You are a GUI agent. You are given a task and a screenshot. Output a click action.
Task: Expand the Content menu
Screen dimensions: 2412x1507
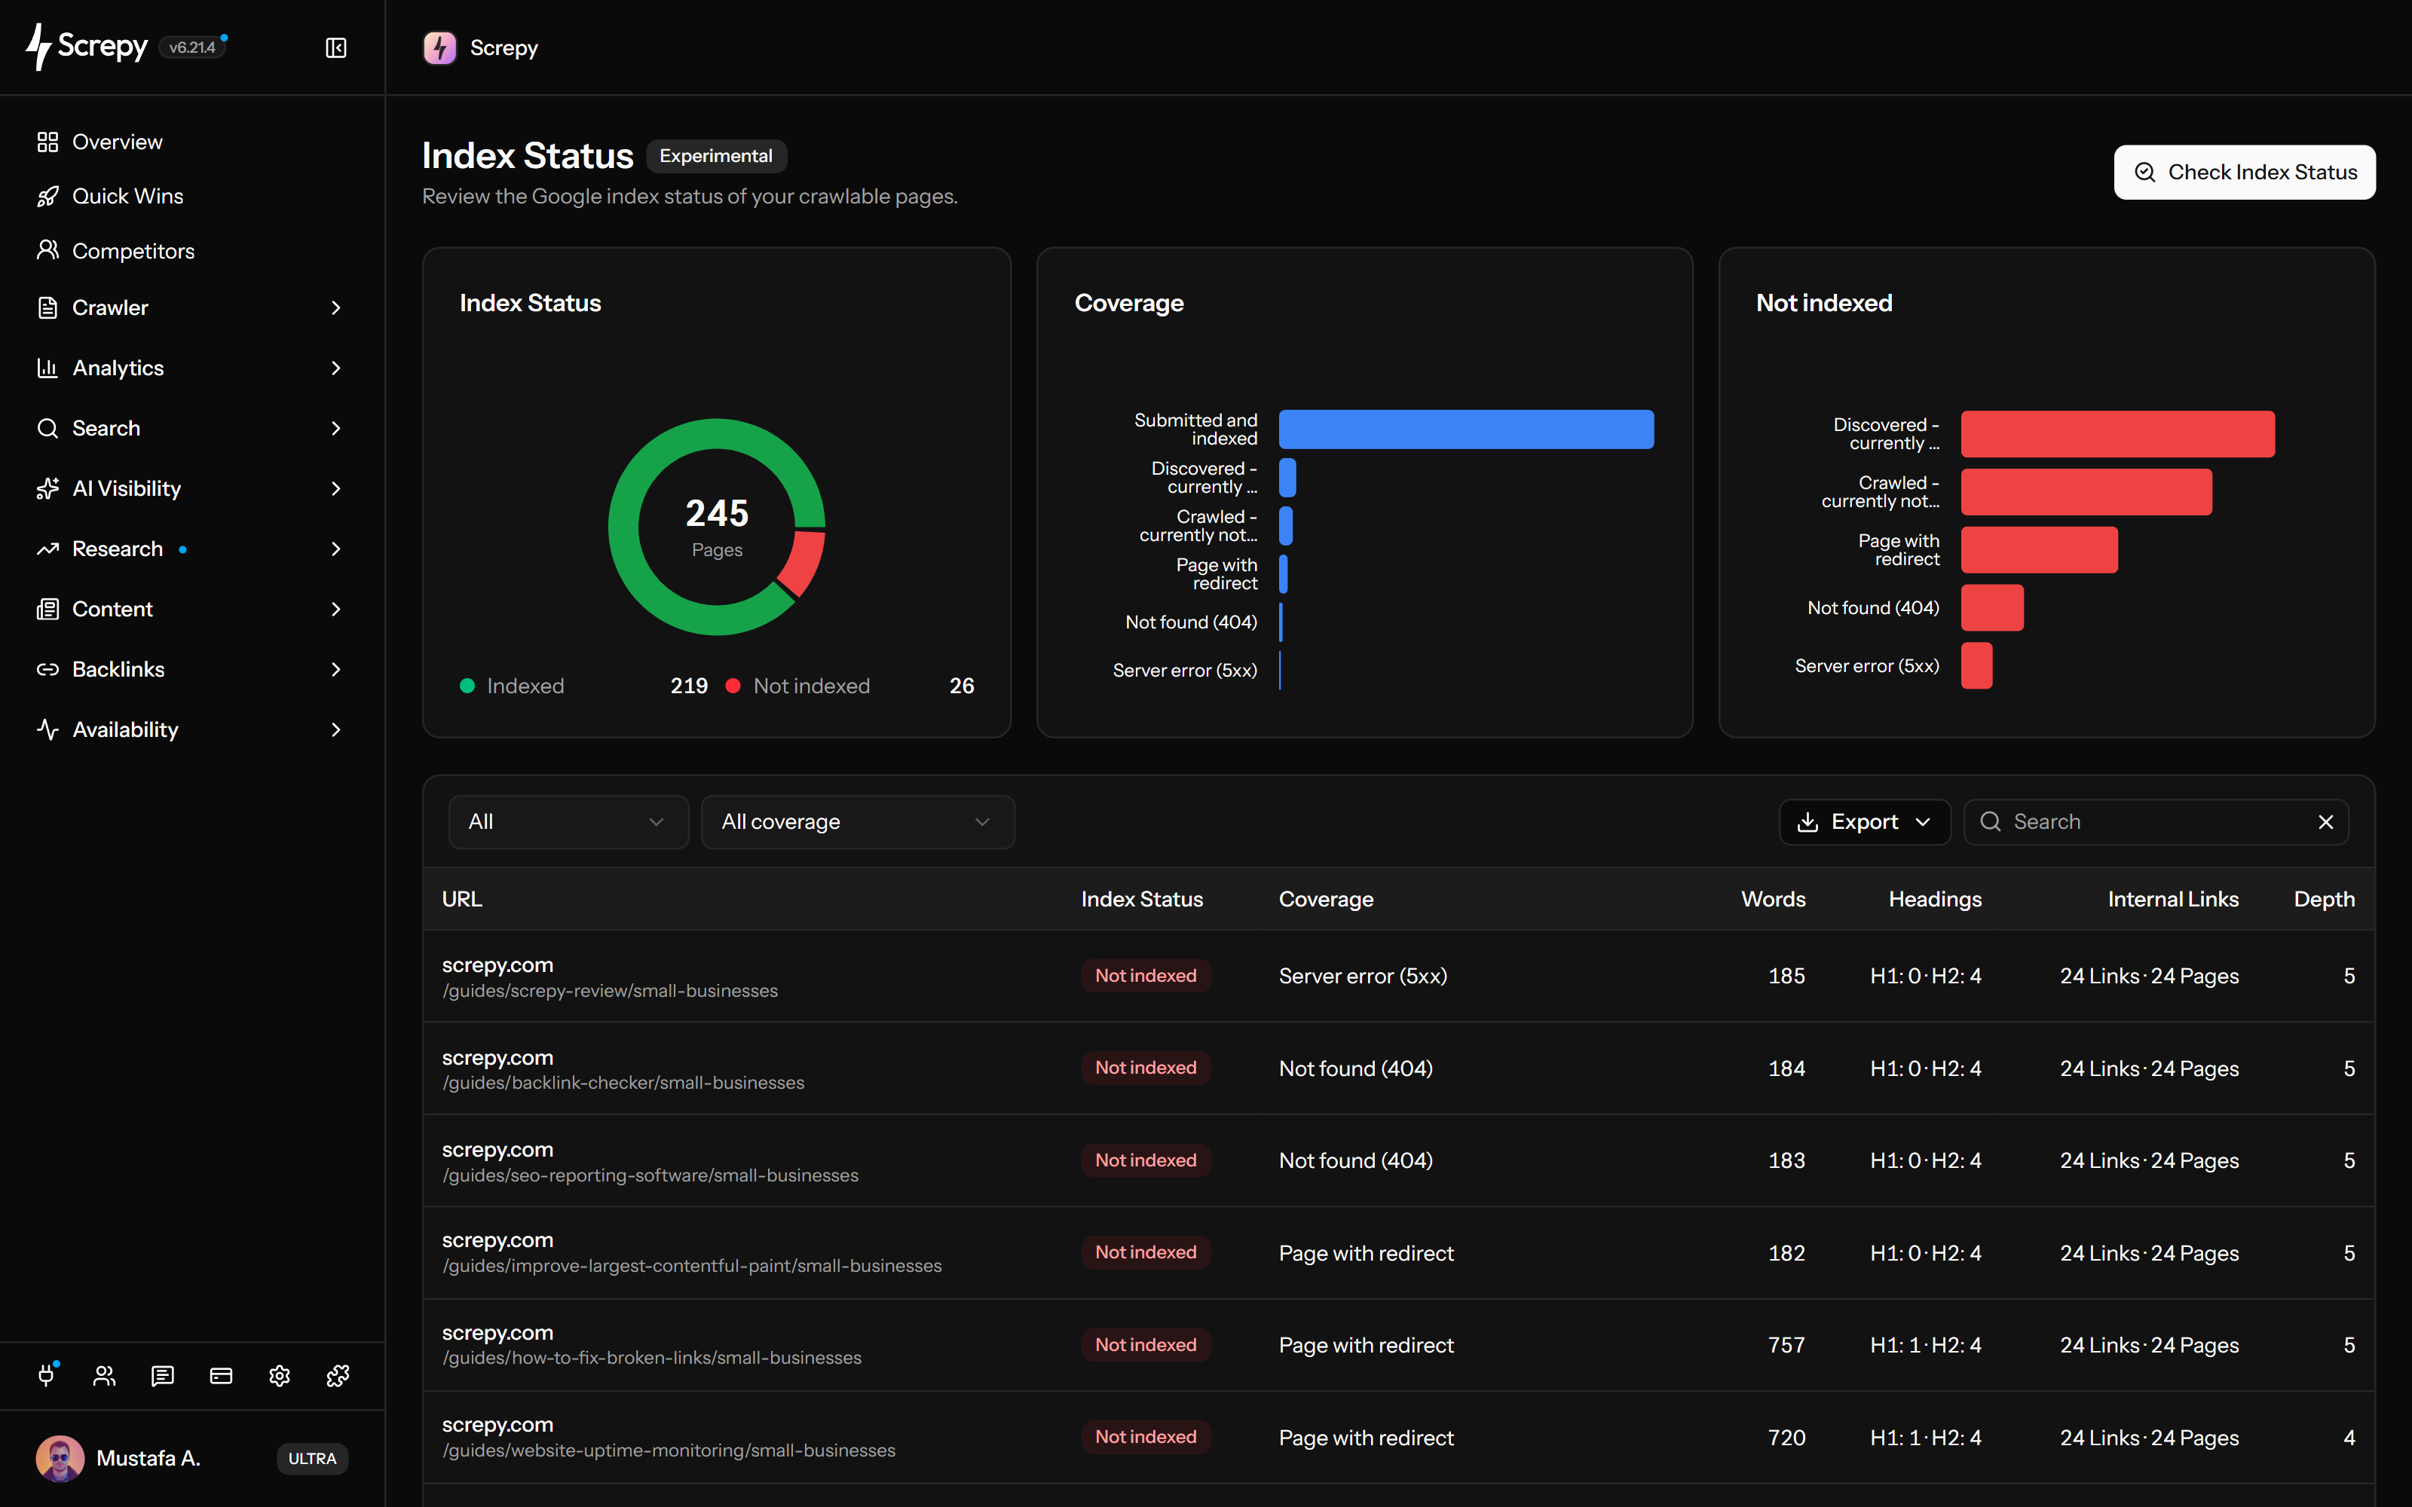tap(192, 609)
